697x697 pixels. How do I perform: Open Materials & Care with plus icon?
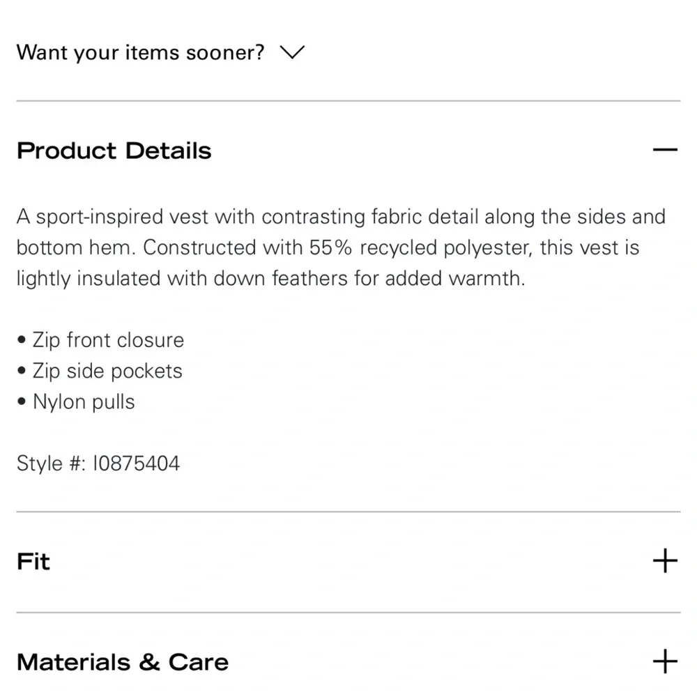click(x=665, y=661)
